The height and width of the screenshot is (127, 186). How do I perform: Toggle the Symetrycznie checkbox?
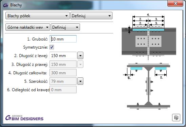[x=51, y=47]
